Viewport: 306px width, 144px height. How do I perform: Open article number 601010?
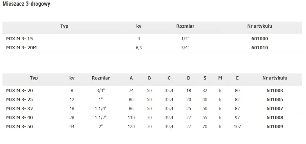tap(260, 48)
